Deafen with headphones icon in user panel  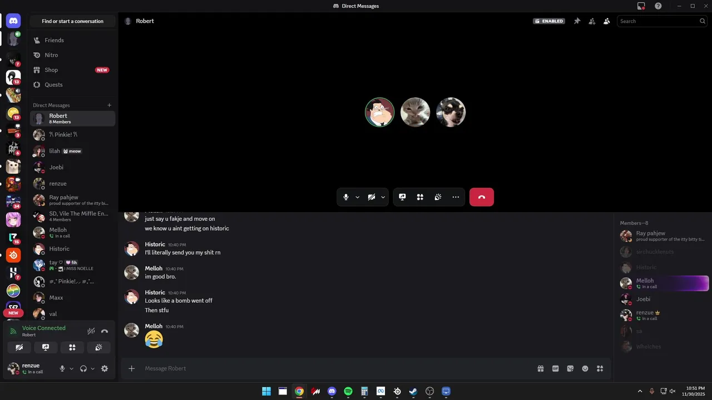83,368
